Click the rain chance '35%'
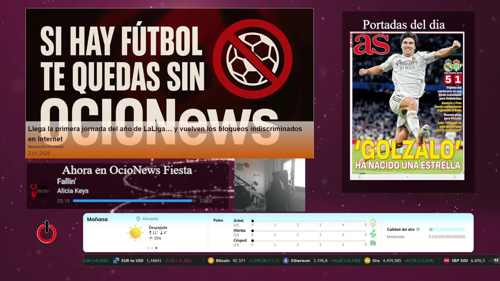 click(x=157, y=238)
